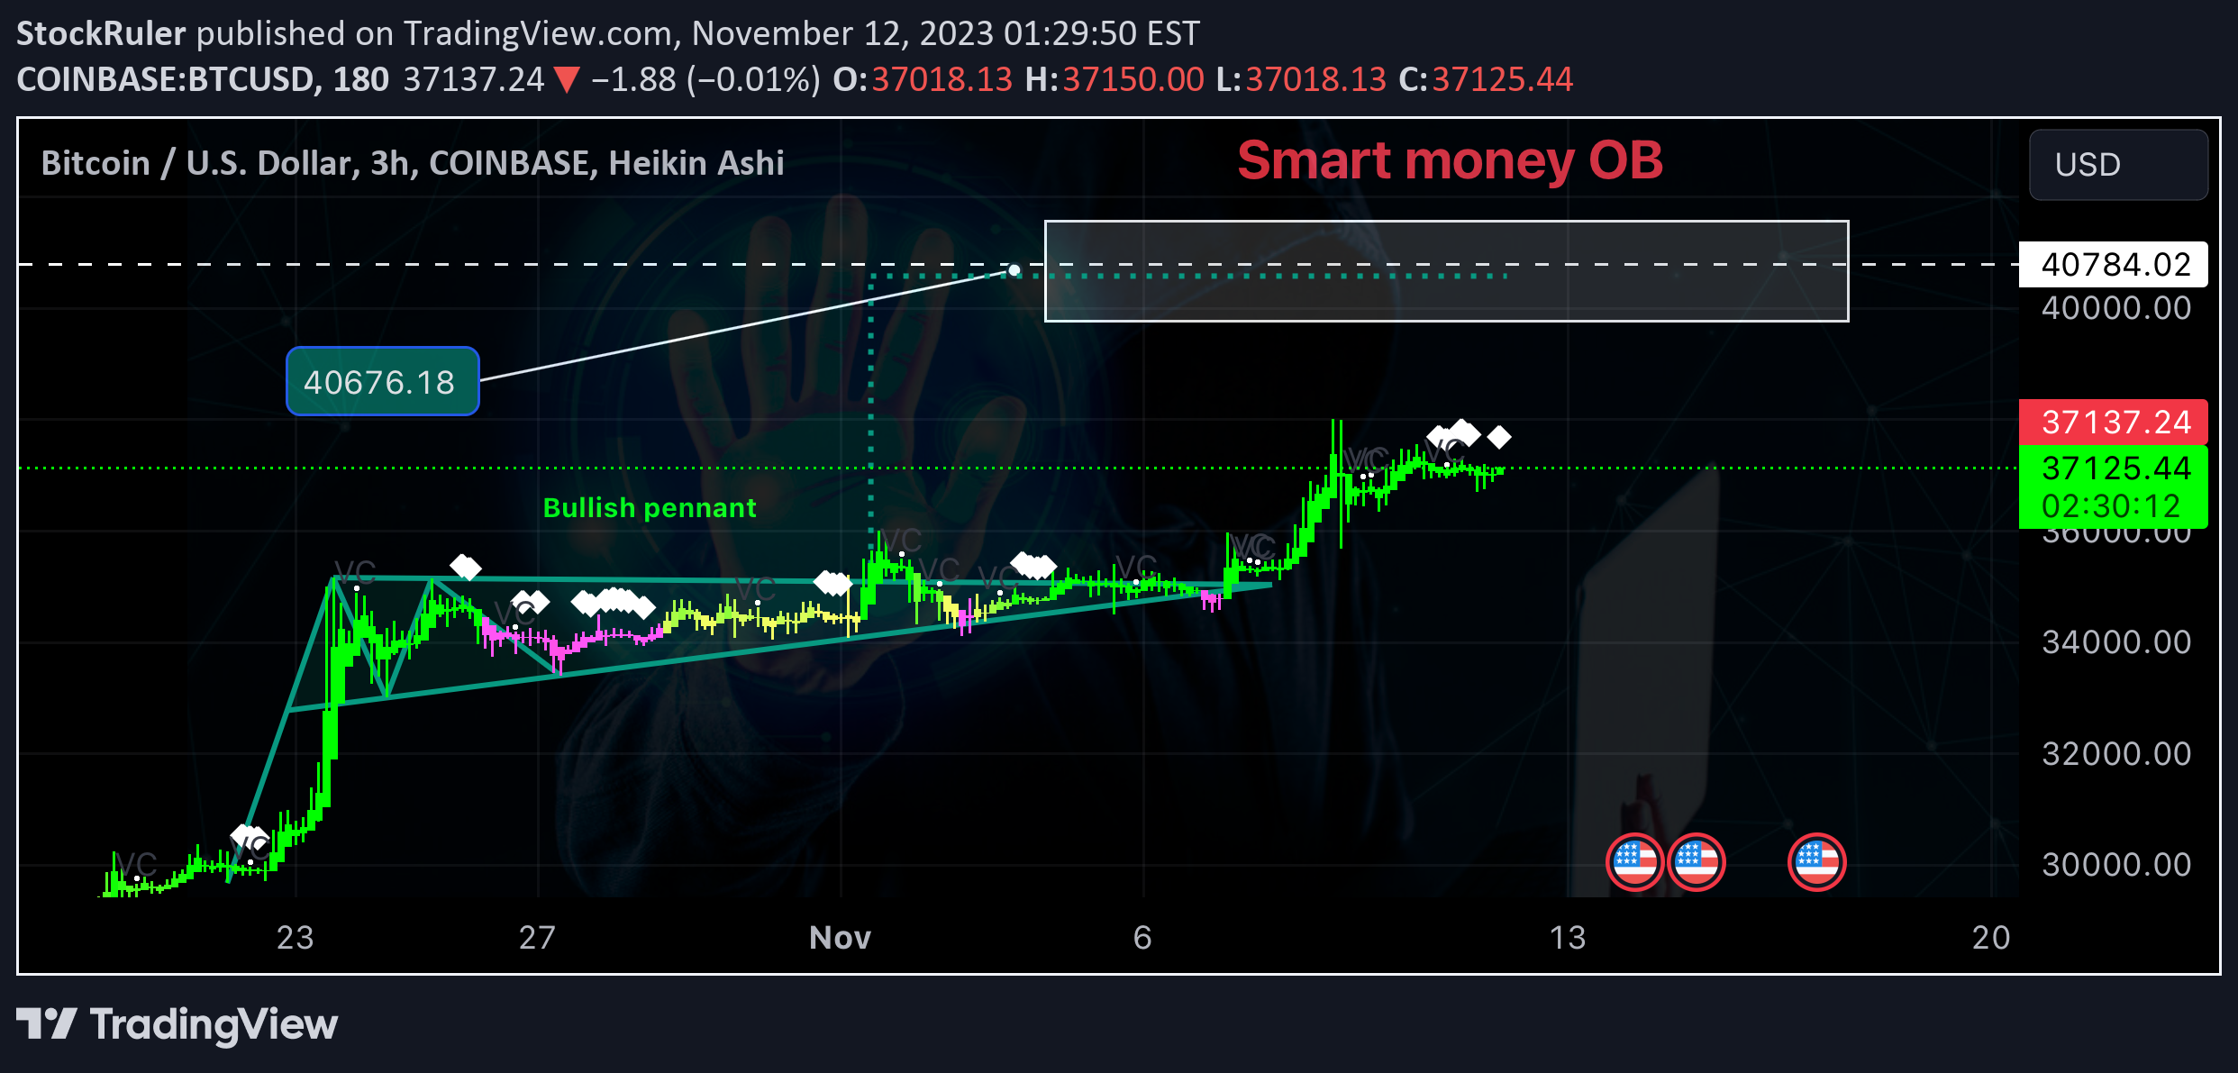This screenshot has width=2238, height=1073.
Task: Click the open value O:37018.13
Action: tap(923, 79)
